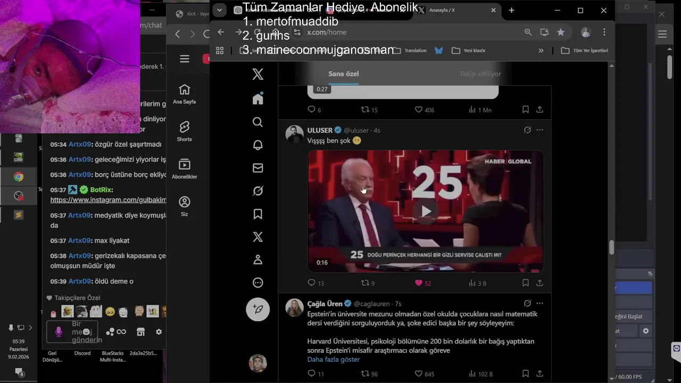
Task: Toggle like on ULUSER's post with 52
Action: (423, 283)
